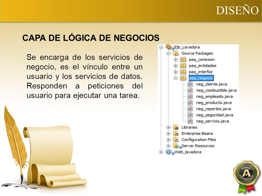Screen dimensions: 262x196
Task: Select the Web_lavadora project label
Action: (x=188, y=152)
